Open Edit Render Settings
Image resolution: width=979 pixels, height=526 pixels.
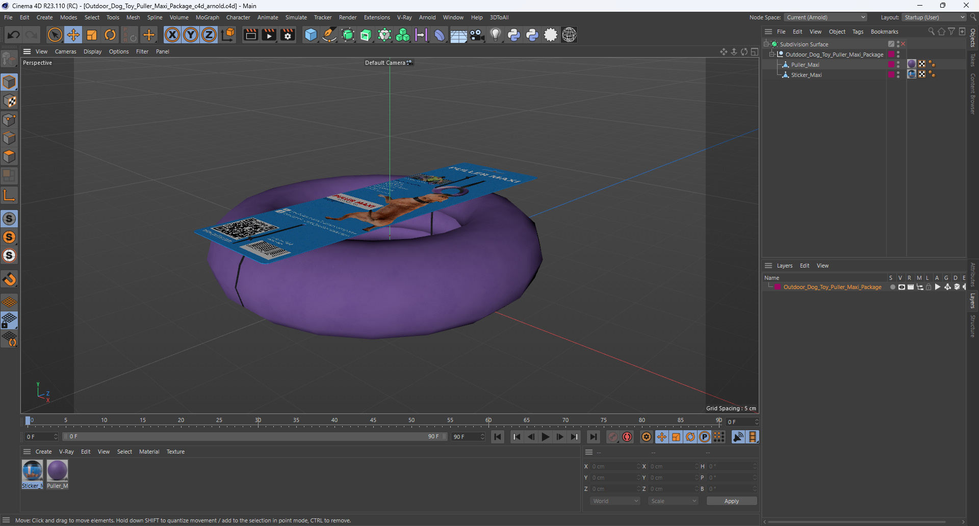coord(288,35)
